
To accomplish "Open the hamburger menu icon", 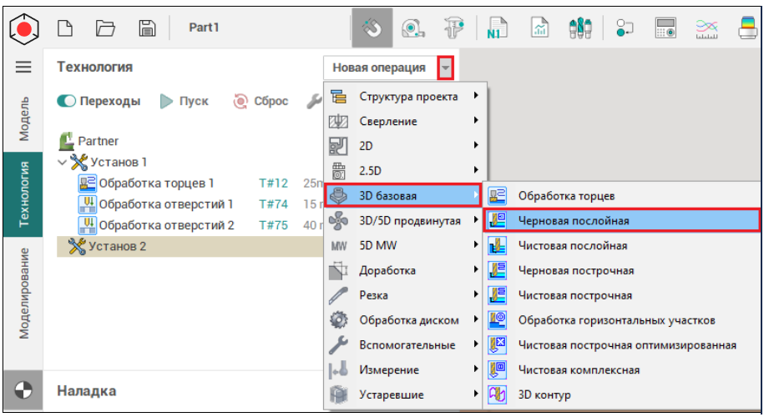I will pyautogui.click(x=23, y=68).
